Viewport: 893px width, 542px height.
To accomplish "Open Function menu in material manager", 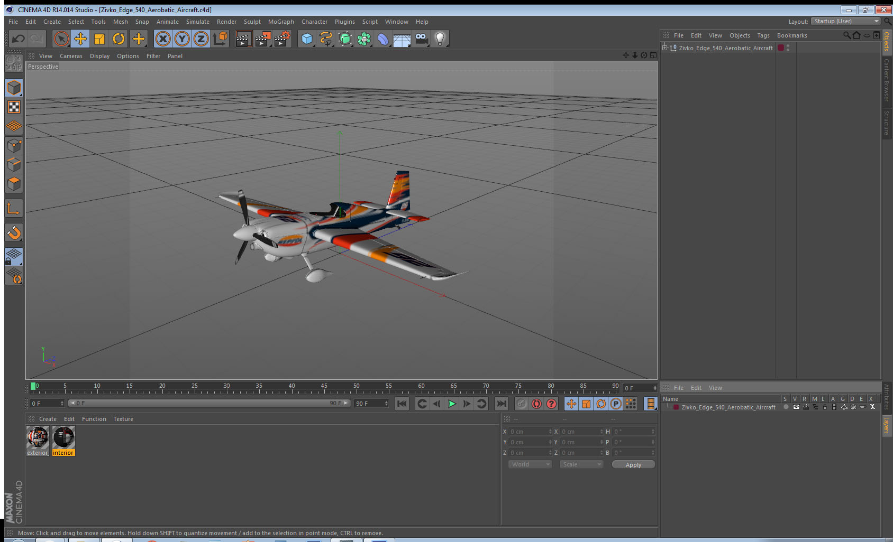I will [94, 419].
